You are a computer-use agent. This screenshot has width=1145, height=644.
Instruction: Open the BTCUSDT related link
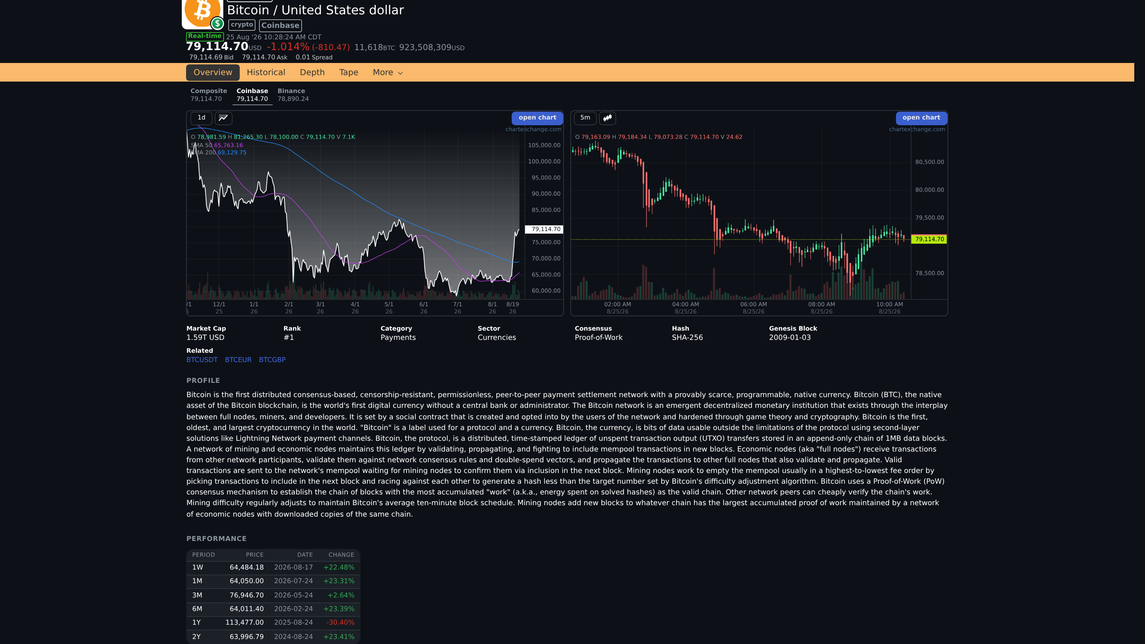(202, 360)
